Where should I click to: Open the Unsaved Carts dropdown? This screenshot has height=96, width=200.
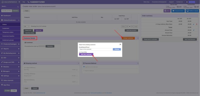[x=178, y=11]
